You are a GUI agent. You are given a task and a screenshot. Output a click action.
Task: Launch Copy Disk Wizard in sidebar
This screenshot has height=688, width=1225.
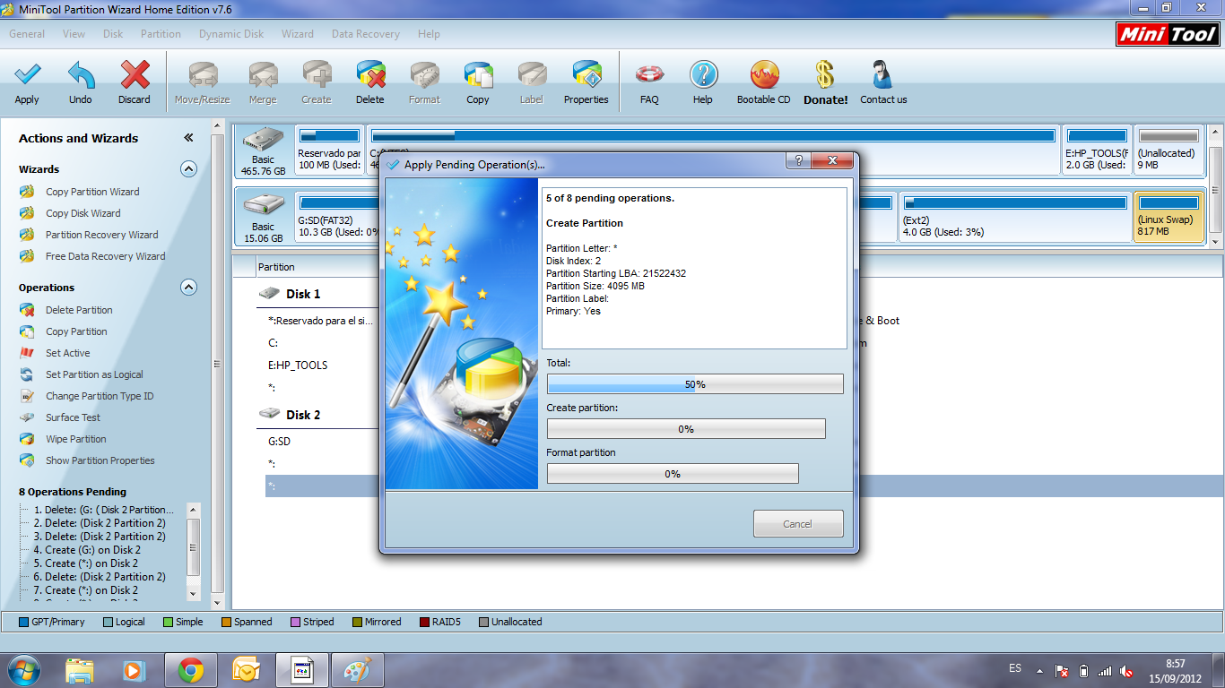(83, 213)
